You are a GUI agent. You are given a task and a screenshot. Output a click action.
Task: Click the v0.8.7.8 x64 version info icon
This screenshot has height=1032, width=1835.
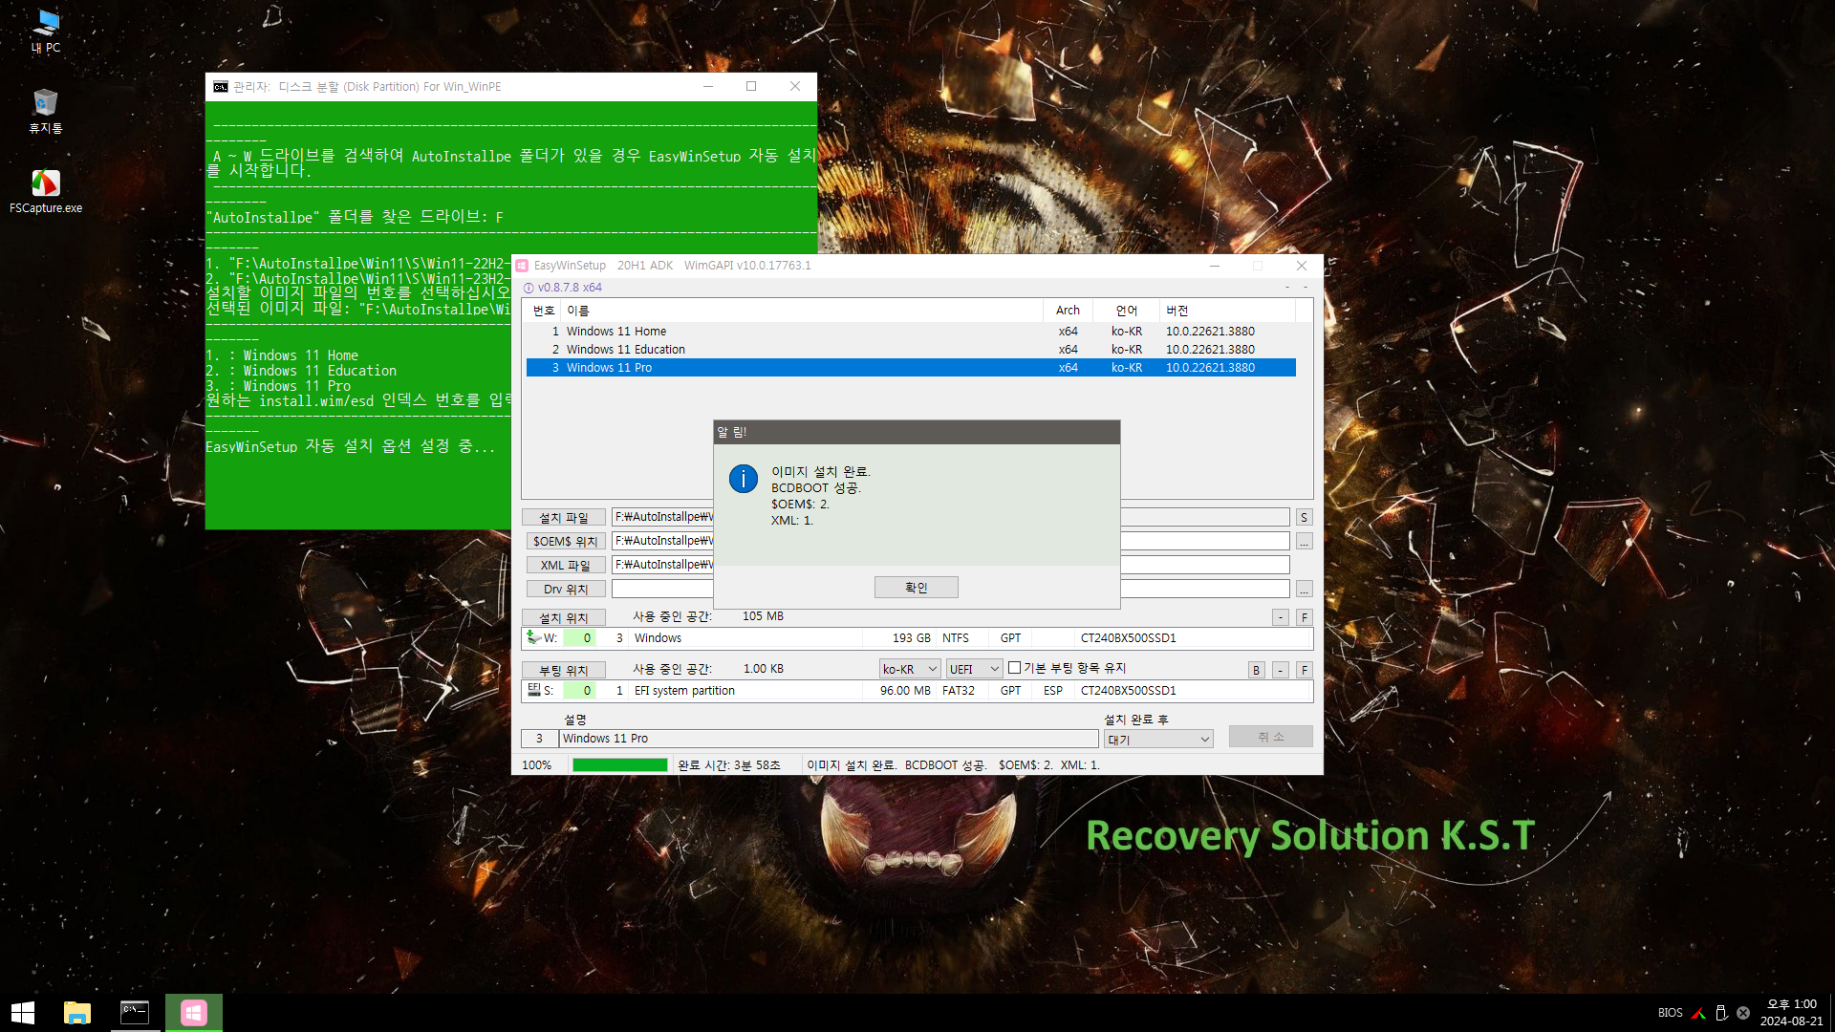529,288
